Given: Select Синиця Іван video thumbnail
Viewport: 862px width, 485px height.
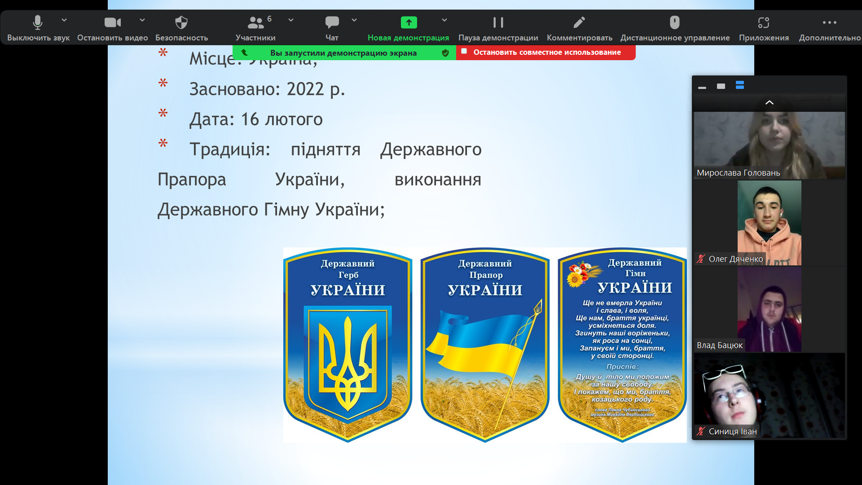Looking at the screenshot, I should (x=769, y=395).
